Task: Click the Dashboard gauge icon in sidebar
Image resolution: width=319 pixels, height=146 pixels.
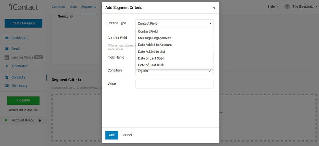Action: [x=7, y=38]
